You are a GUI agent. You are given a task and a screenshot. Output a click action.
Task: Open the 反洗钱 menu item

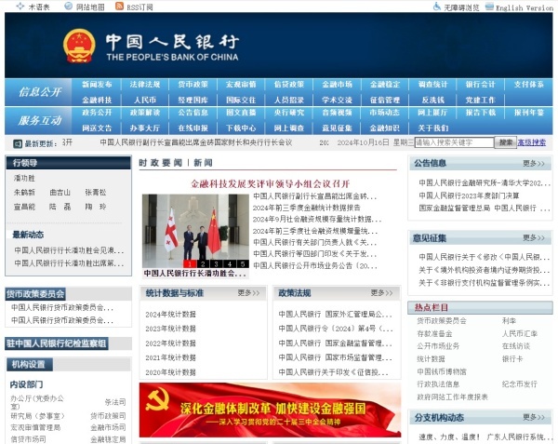point(433,100)
